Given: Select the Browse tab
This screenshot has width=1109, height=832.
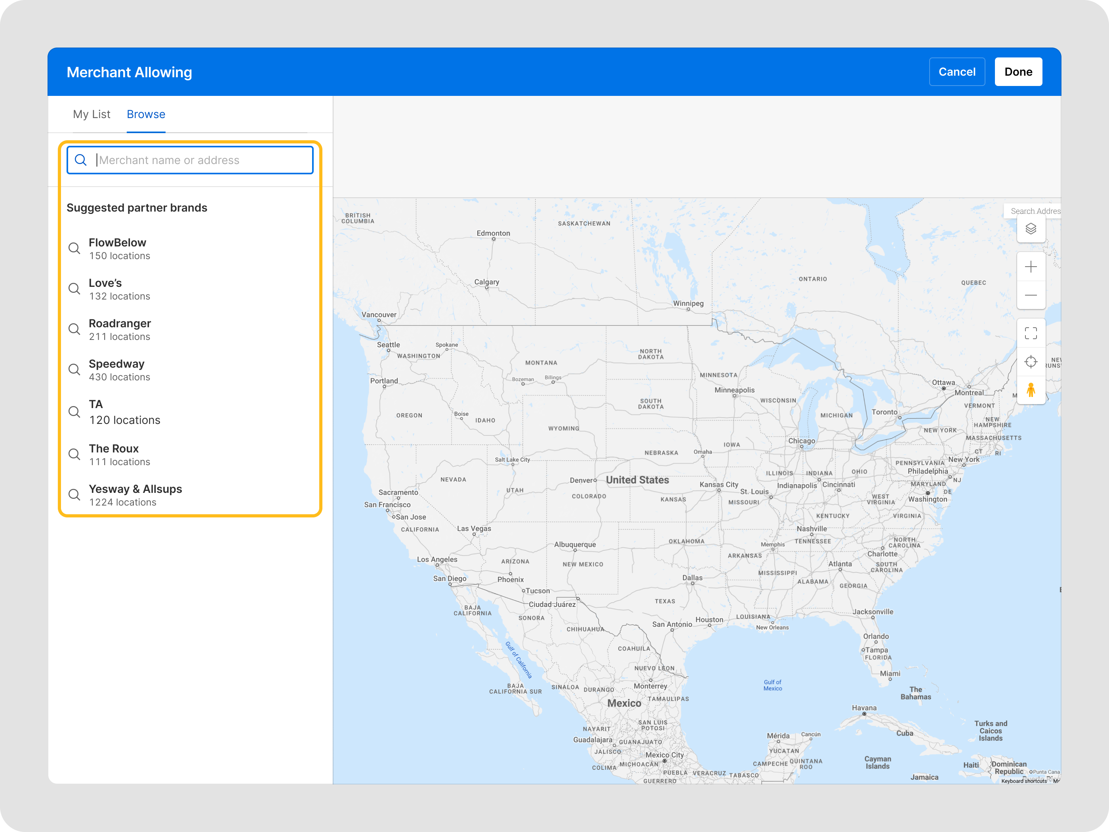Looking at the screenshot, I should (146, 114).
